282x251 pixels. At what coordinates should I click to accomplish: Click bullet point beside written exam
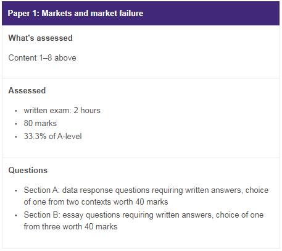coord(16,111)
